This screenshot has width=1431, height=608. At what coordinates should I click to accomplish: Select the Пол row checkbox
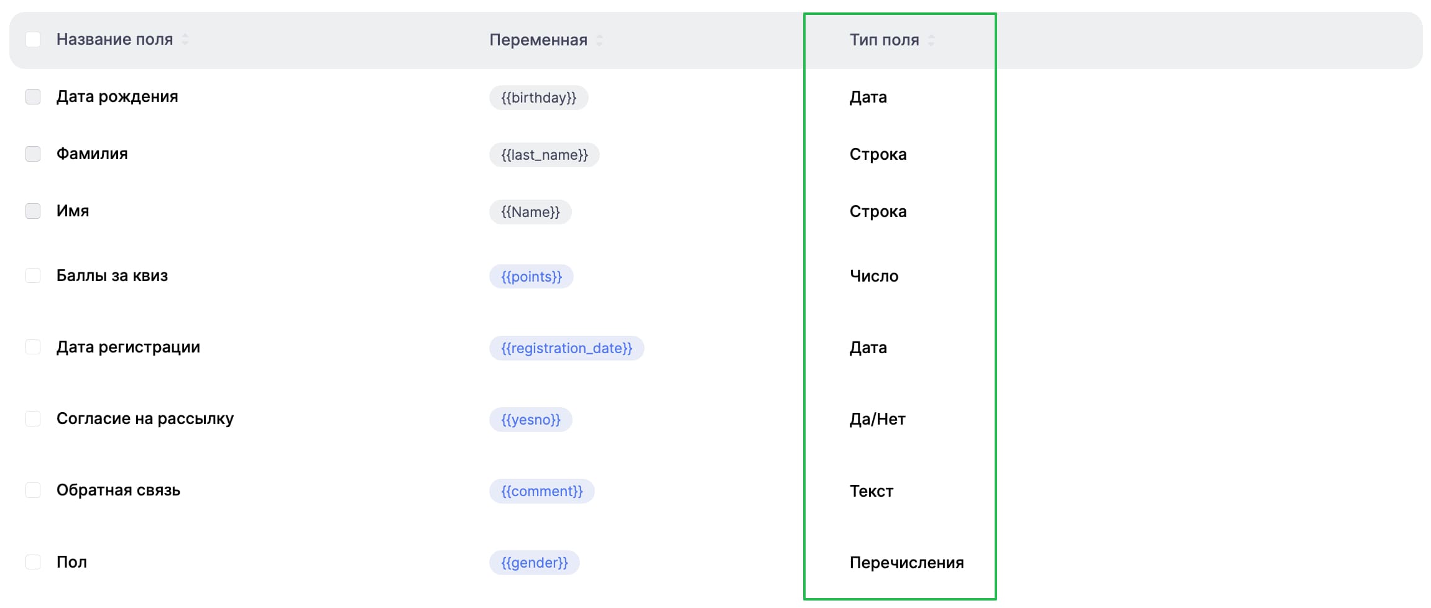[x=33, y=563]
